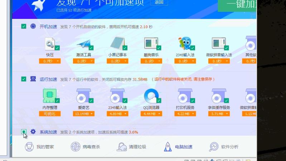
Task: Uncheck the 内存整理 item checkbox
Action: 57,100
